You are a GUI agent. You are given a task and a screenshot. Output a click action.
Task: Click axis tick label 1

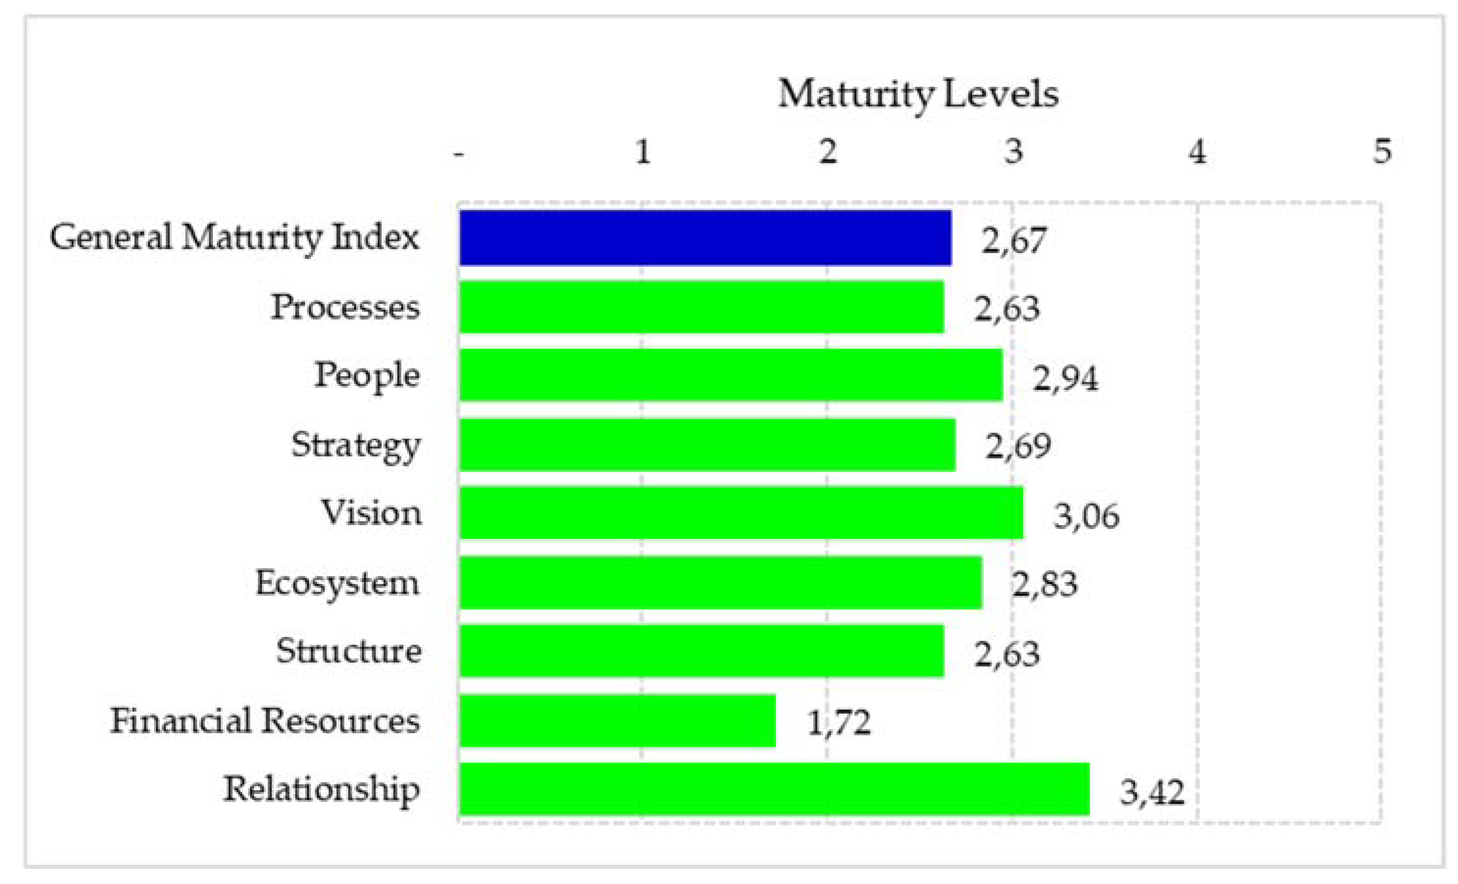tap(643, 152)
